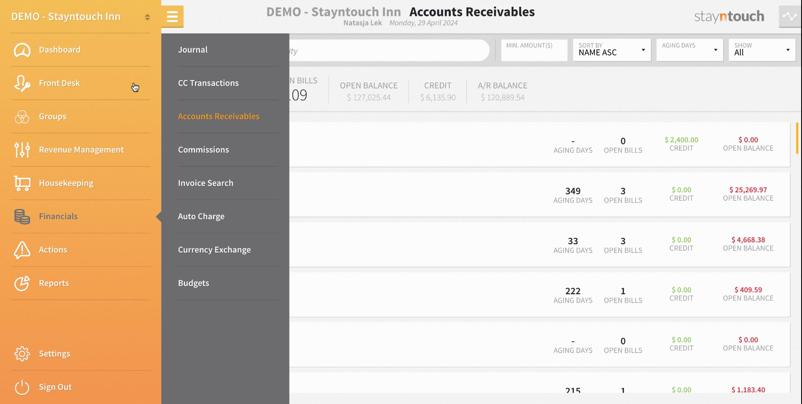Go to the Front Desk section

coord(59,83)
